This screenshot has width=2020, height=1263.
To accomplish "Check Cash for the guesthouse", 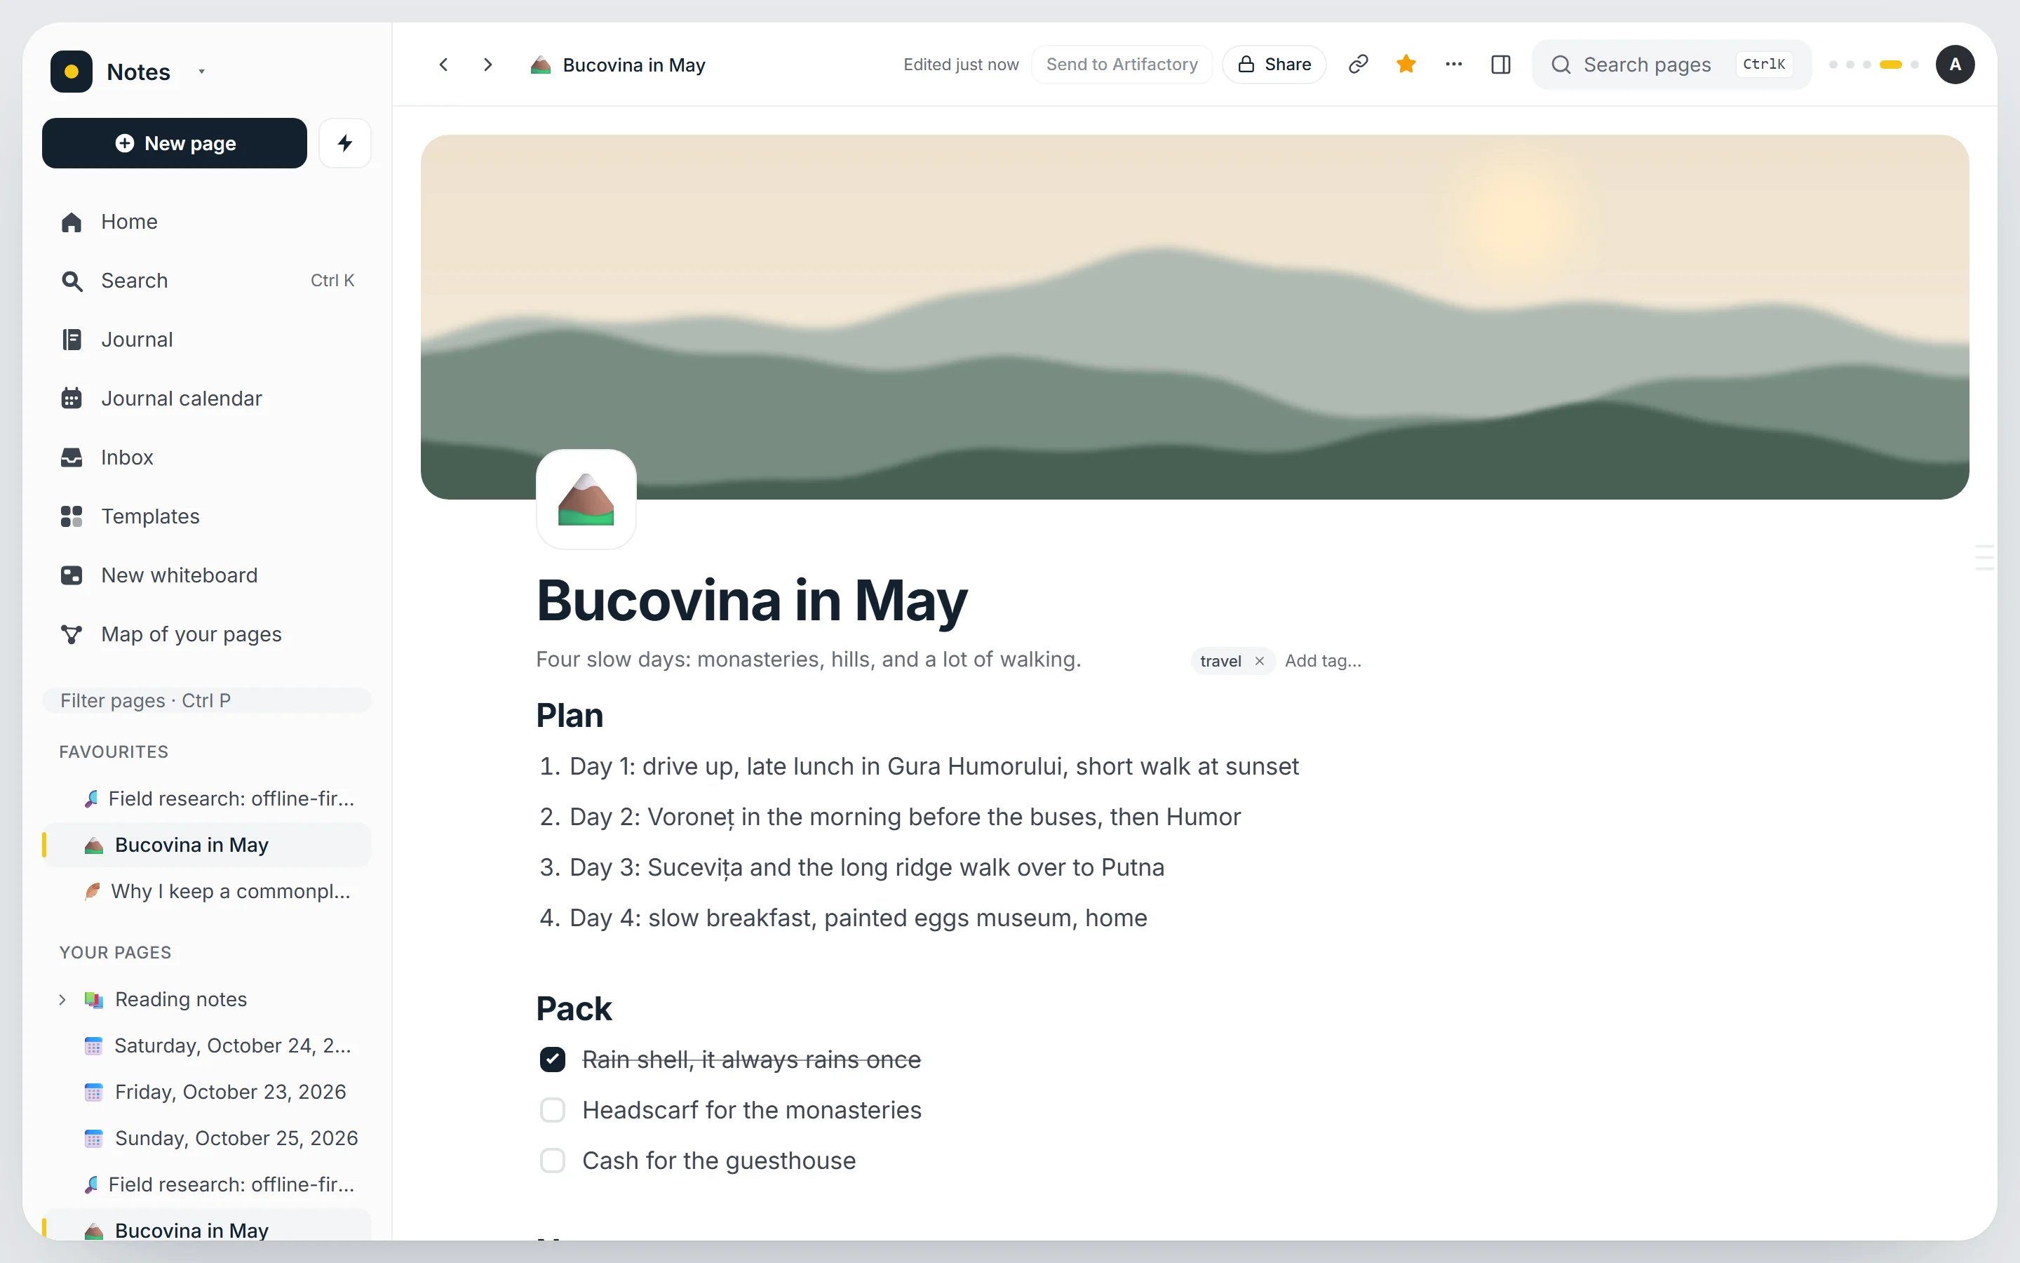I will coord(553,1161).
